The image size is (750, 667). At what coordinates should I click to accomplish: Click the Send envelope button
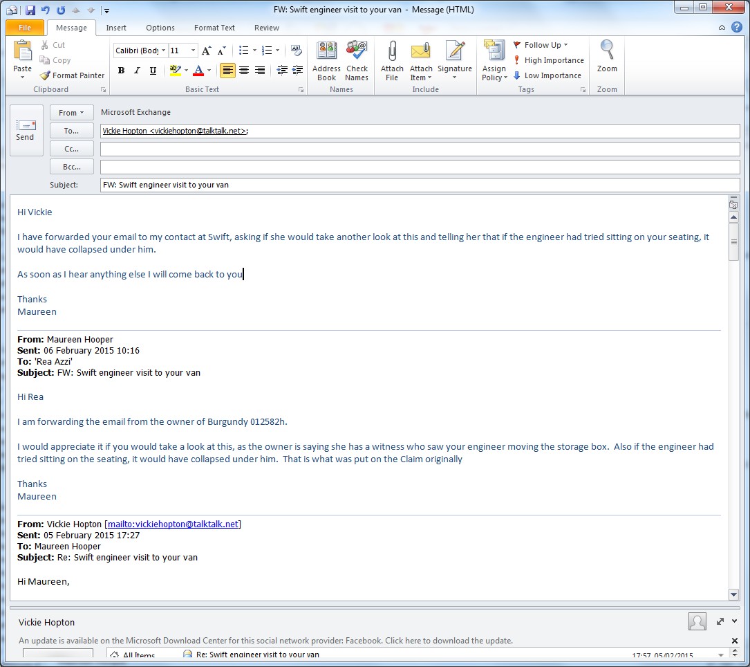[x=26, y=130]
